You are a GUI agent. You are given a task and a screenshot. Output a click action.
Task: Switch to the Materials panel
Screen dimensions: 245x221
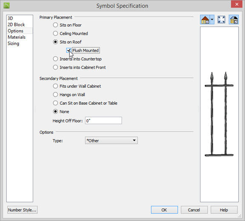pos(17,37)
